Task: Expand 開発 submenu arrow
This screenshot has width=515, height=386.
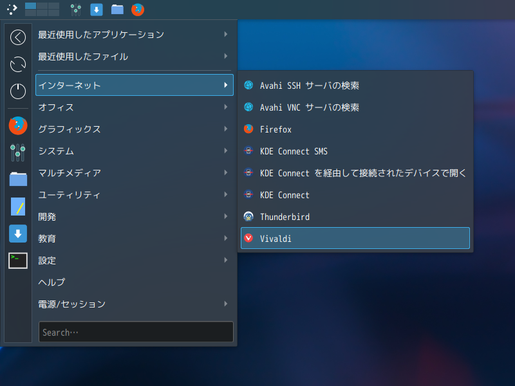Action: [226, 216]
